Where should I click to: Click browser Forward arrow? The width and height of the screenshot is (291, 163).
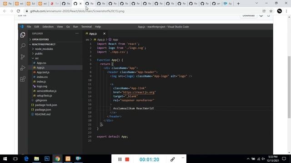click(x=11, y=11)
